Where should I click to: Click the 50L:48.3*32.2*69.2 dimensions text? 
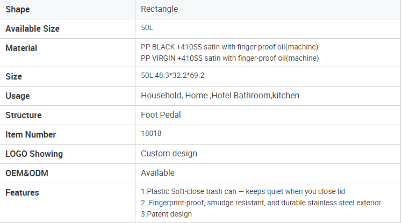click(173, 76)
